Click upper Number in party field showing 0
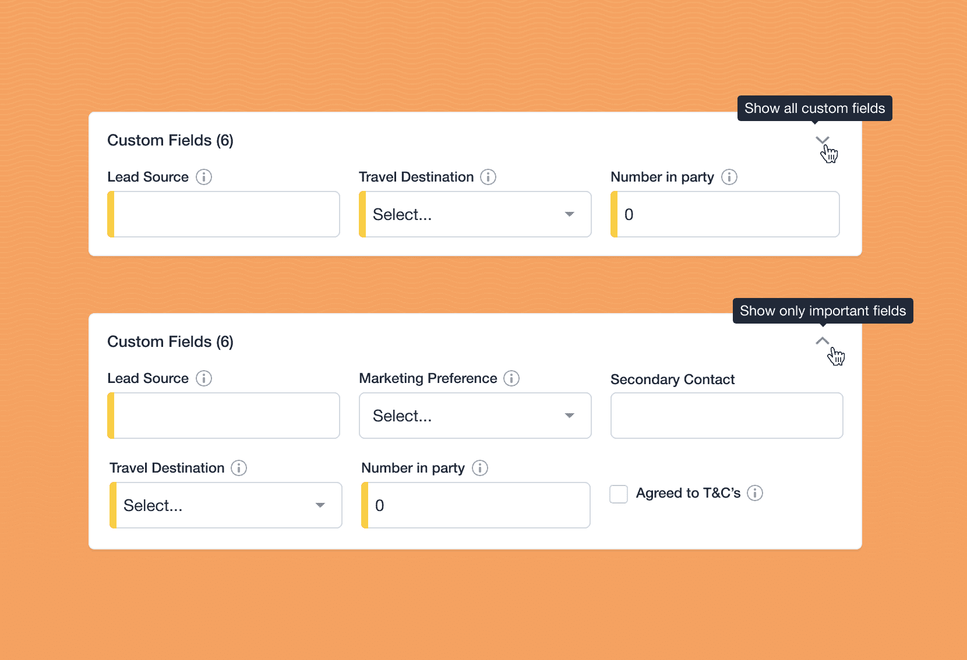The width and height of the screenshot is (967, 660). [725, 214]
